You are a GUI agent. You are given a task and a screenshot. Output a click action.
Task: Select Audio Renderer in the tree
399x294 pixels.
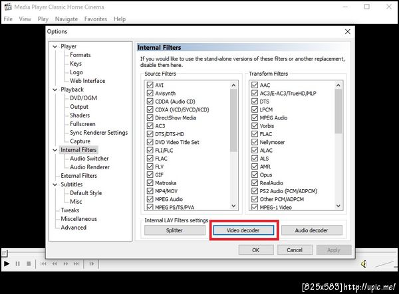90,167
